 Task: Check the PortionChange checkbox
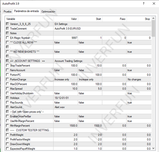pos(7,79)
